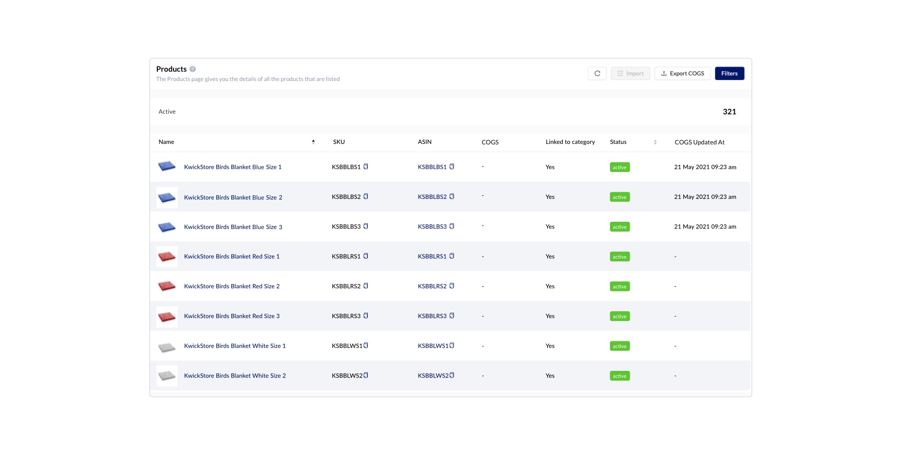Open KwickStore Birds Blanket White Size 1
901x455 pixels.
[235, 346]
